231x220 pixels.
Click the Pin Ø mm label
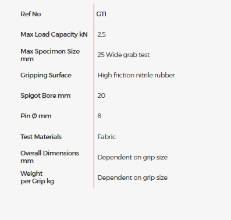click(x=36, y=116)
